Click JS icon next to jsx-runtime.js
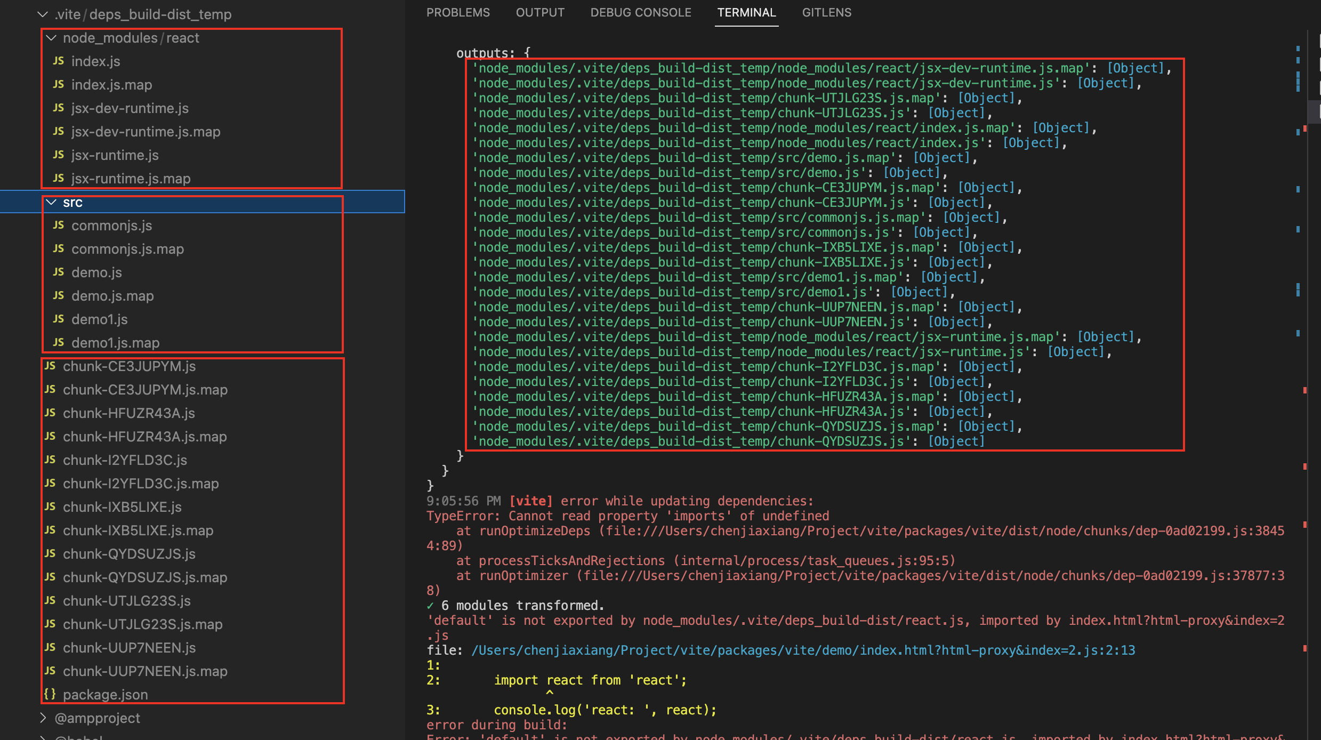1321x740 pixels. (58, 155)
